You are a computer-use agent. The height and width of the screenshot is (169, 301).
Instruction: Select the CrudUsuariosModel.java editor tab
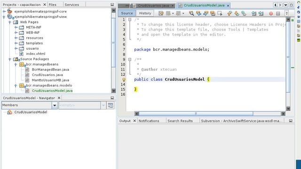coord(204,5)
